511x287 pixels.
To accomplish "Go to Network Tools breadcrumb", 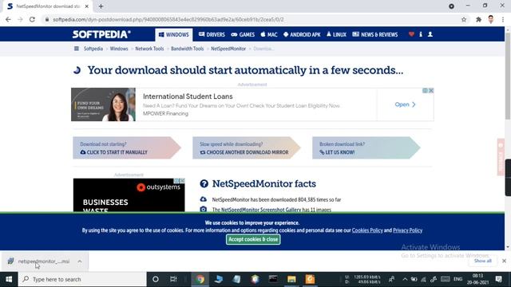I will [x=149, y=49].
